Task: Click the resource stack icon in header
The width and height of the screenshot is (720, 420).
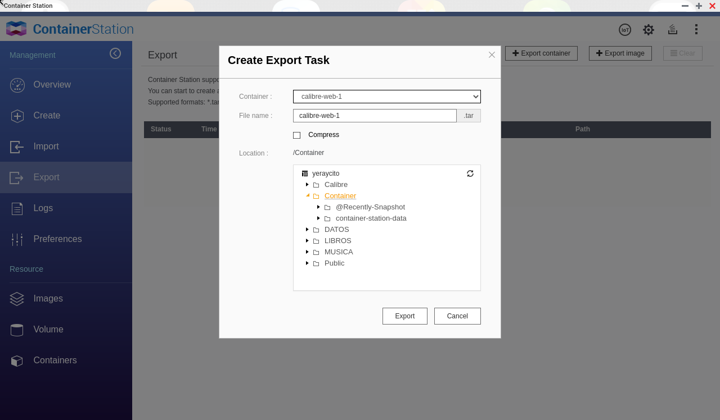Action: click(x=672, y=30)
